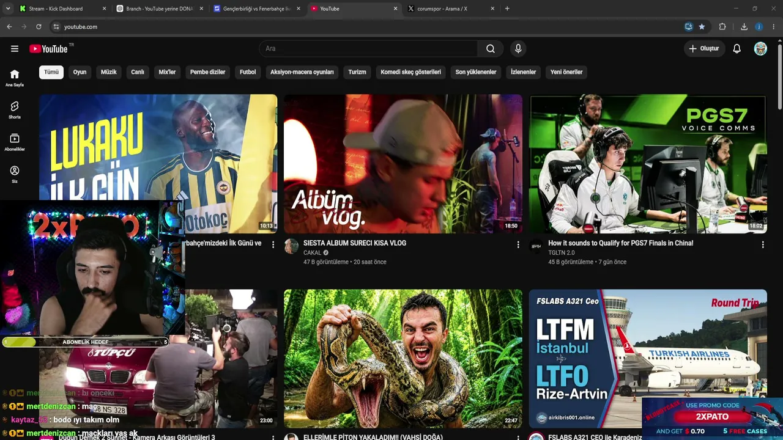Open the 'How it sounds to Qualify' title

[621, 243]
